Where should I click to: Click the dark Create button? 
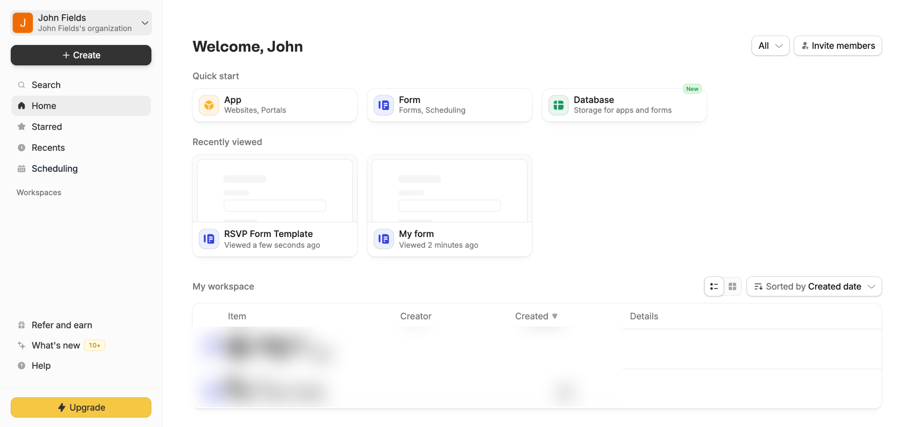(x=81, y=55)
